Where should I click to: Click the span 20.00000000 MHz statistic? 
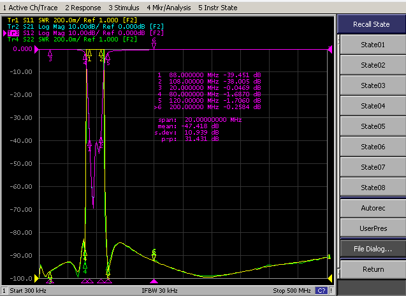[200, 120]
